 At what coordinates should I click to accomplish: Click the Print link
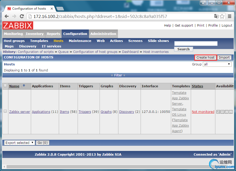click(201, 25)
